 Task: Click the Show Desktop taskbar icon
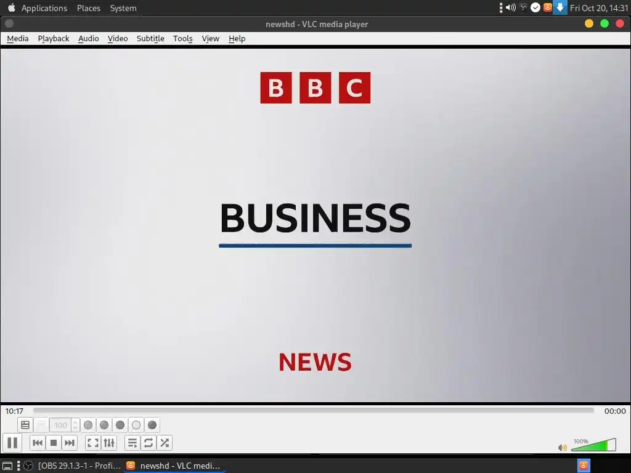click(7, 466)
